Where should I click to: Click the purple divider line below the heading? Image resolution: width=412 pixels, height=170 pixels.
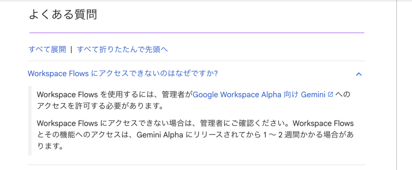click(x=196, y=32)
